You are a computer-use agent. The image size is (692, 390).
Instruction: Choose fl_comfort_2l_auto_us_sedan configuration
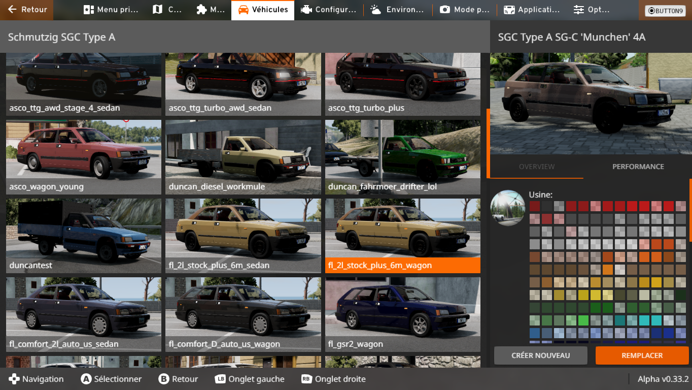coord(84,314)
